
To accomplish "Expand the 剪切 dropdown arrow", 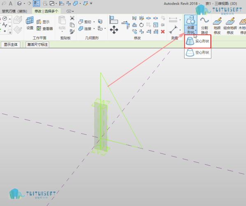I will click(x=94, y=22).
